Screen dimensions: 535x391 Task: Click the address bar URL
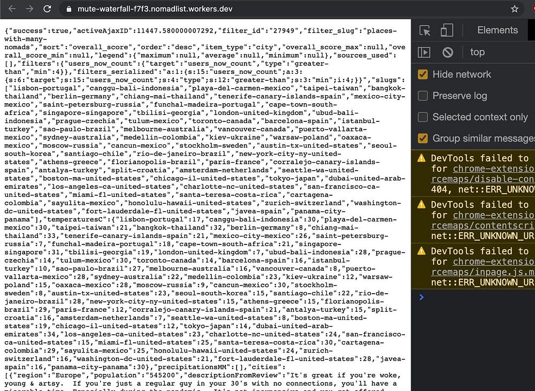click(155, 9)
